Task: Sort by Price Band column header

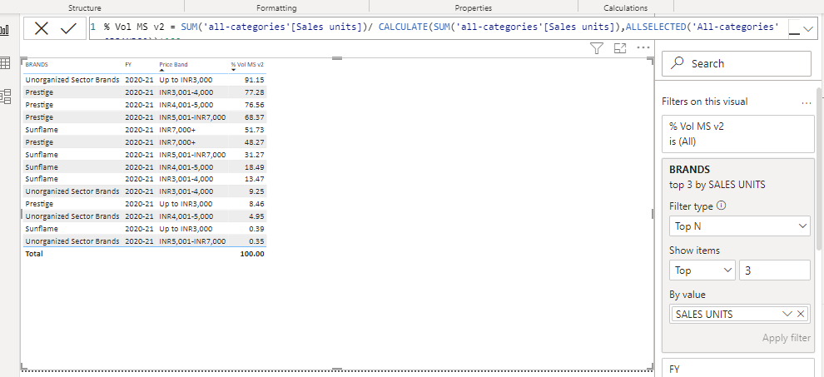Action: coord(173,65)
